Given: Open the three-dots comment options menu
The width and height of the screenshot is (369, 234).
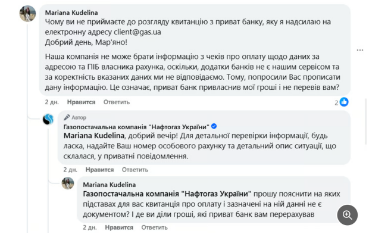Looking at the screenshot, I should click(360, 50).
